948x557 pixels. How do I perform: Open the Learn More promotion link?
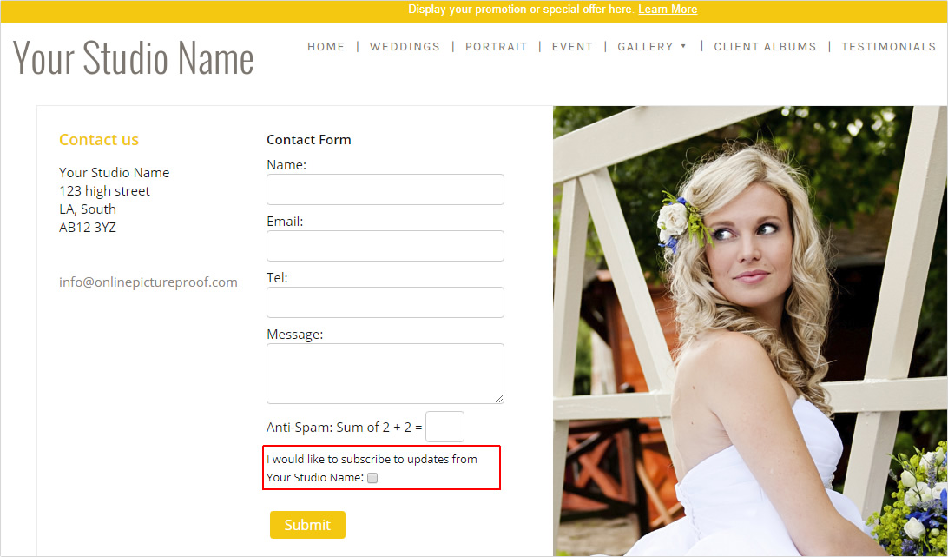point(668,9)
